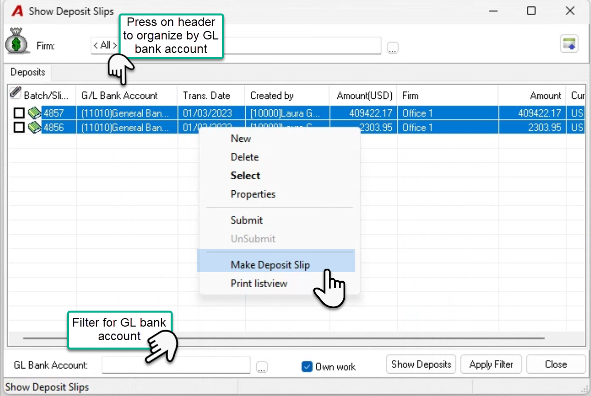Screen dimensions: 591x396
Task: Click the horizontal scrollbar under the list
Action: coord(283,338)
